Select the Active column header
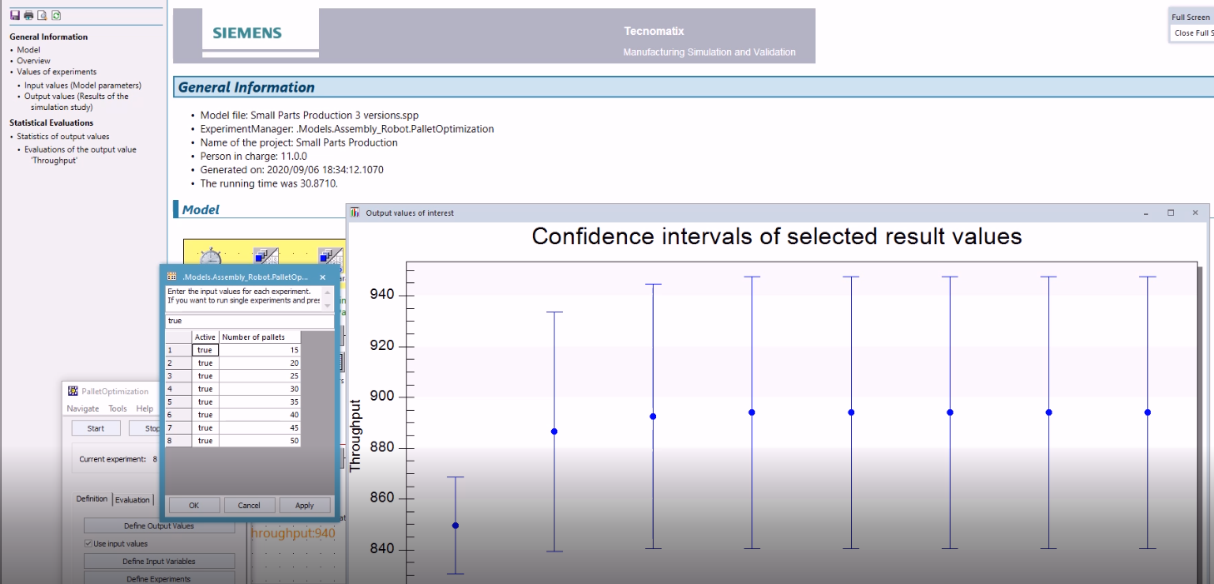The width and height of the screenshot is (1214, 584). [206, 337]
